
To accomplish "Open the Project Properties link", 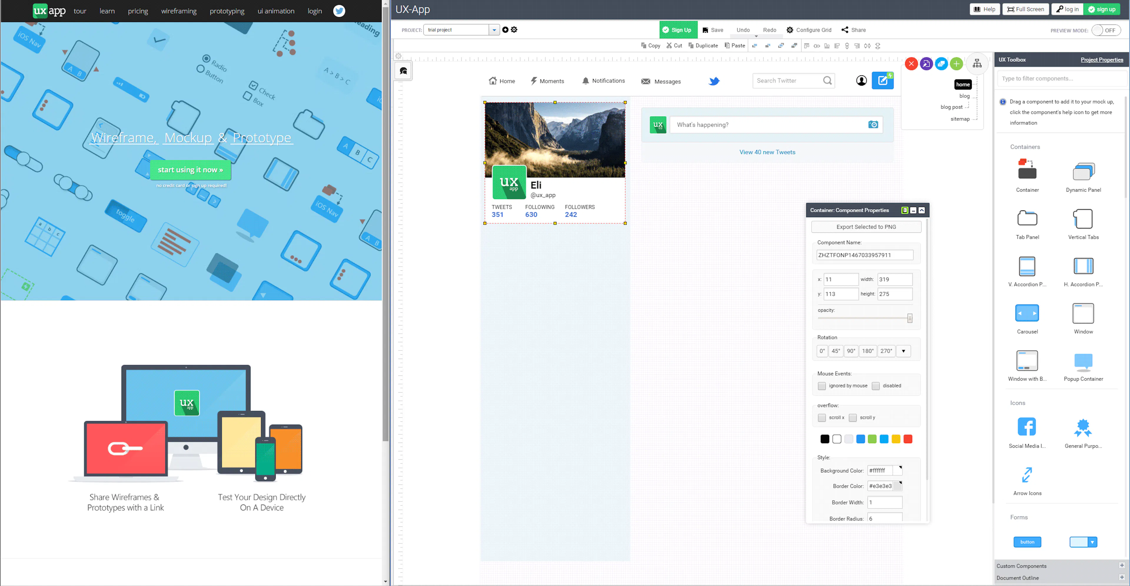I will [1101, 60].
